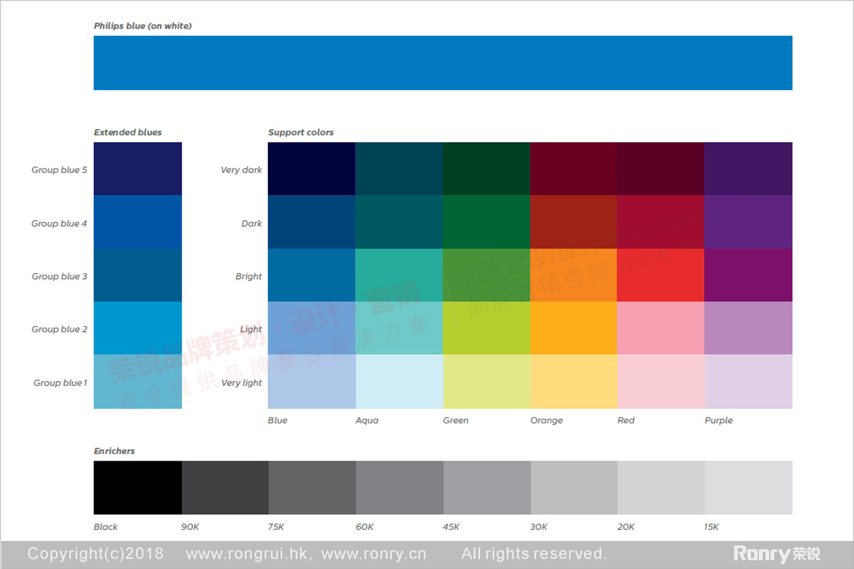This screenshot has height=569, width=854.
Task: Choose the Dark Aqua support swatch
Action: pos(399,222)
